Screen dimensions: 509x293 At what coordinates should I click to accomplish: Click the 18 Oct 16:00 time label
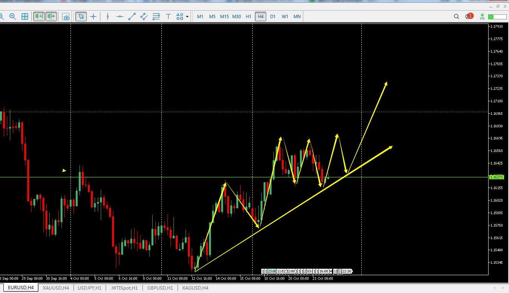pos(274,278)
